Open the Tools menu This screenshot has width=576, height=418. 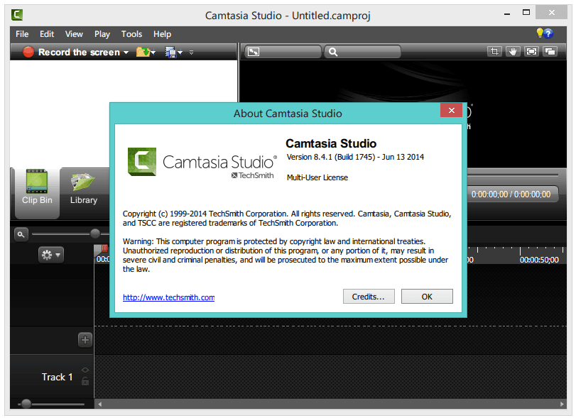click(x=131, y=34)
